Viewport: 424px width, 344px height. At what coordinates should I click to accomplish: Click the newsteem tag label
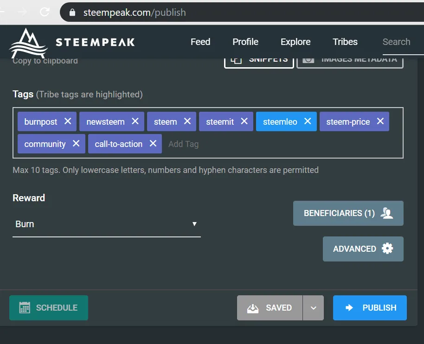click(x=105, y=122)
